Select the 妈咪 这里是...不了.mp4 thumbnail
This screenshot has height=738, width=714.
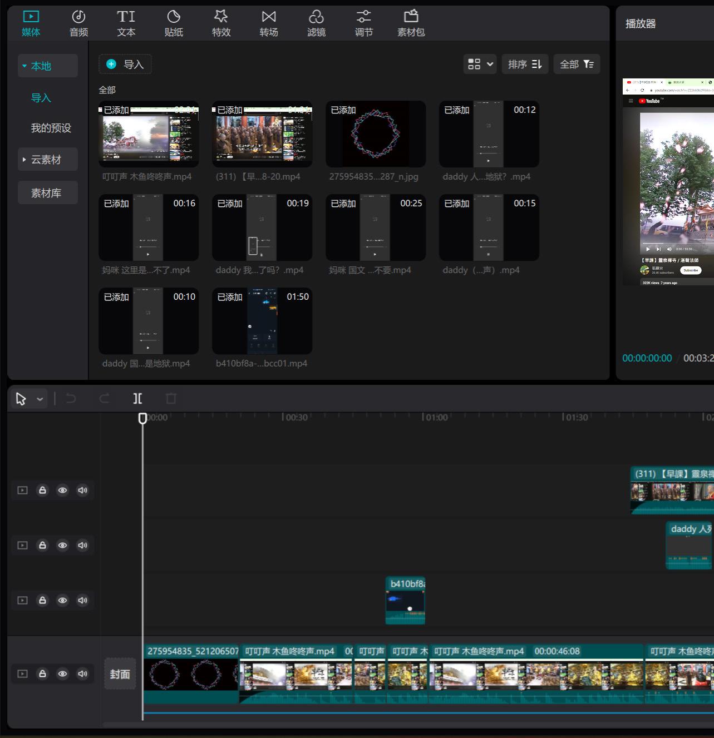(x=149, y=227)
